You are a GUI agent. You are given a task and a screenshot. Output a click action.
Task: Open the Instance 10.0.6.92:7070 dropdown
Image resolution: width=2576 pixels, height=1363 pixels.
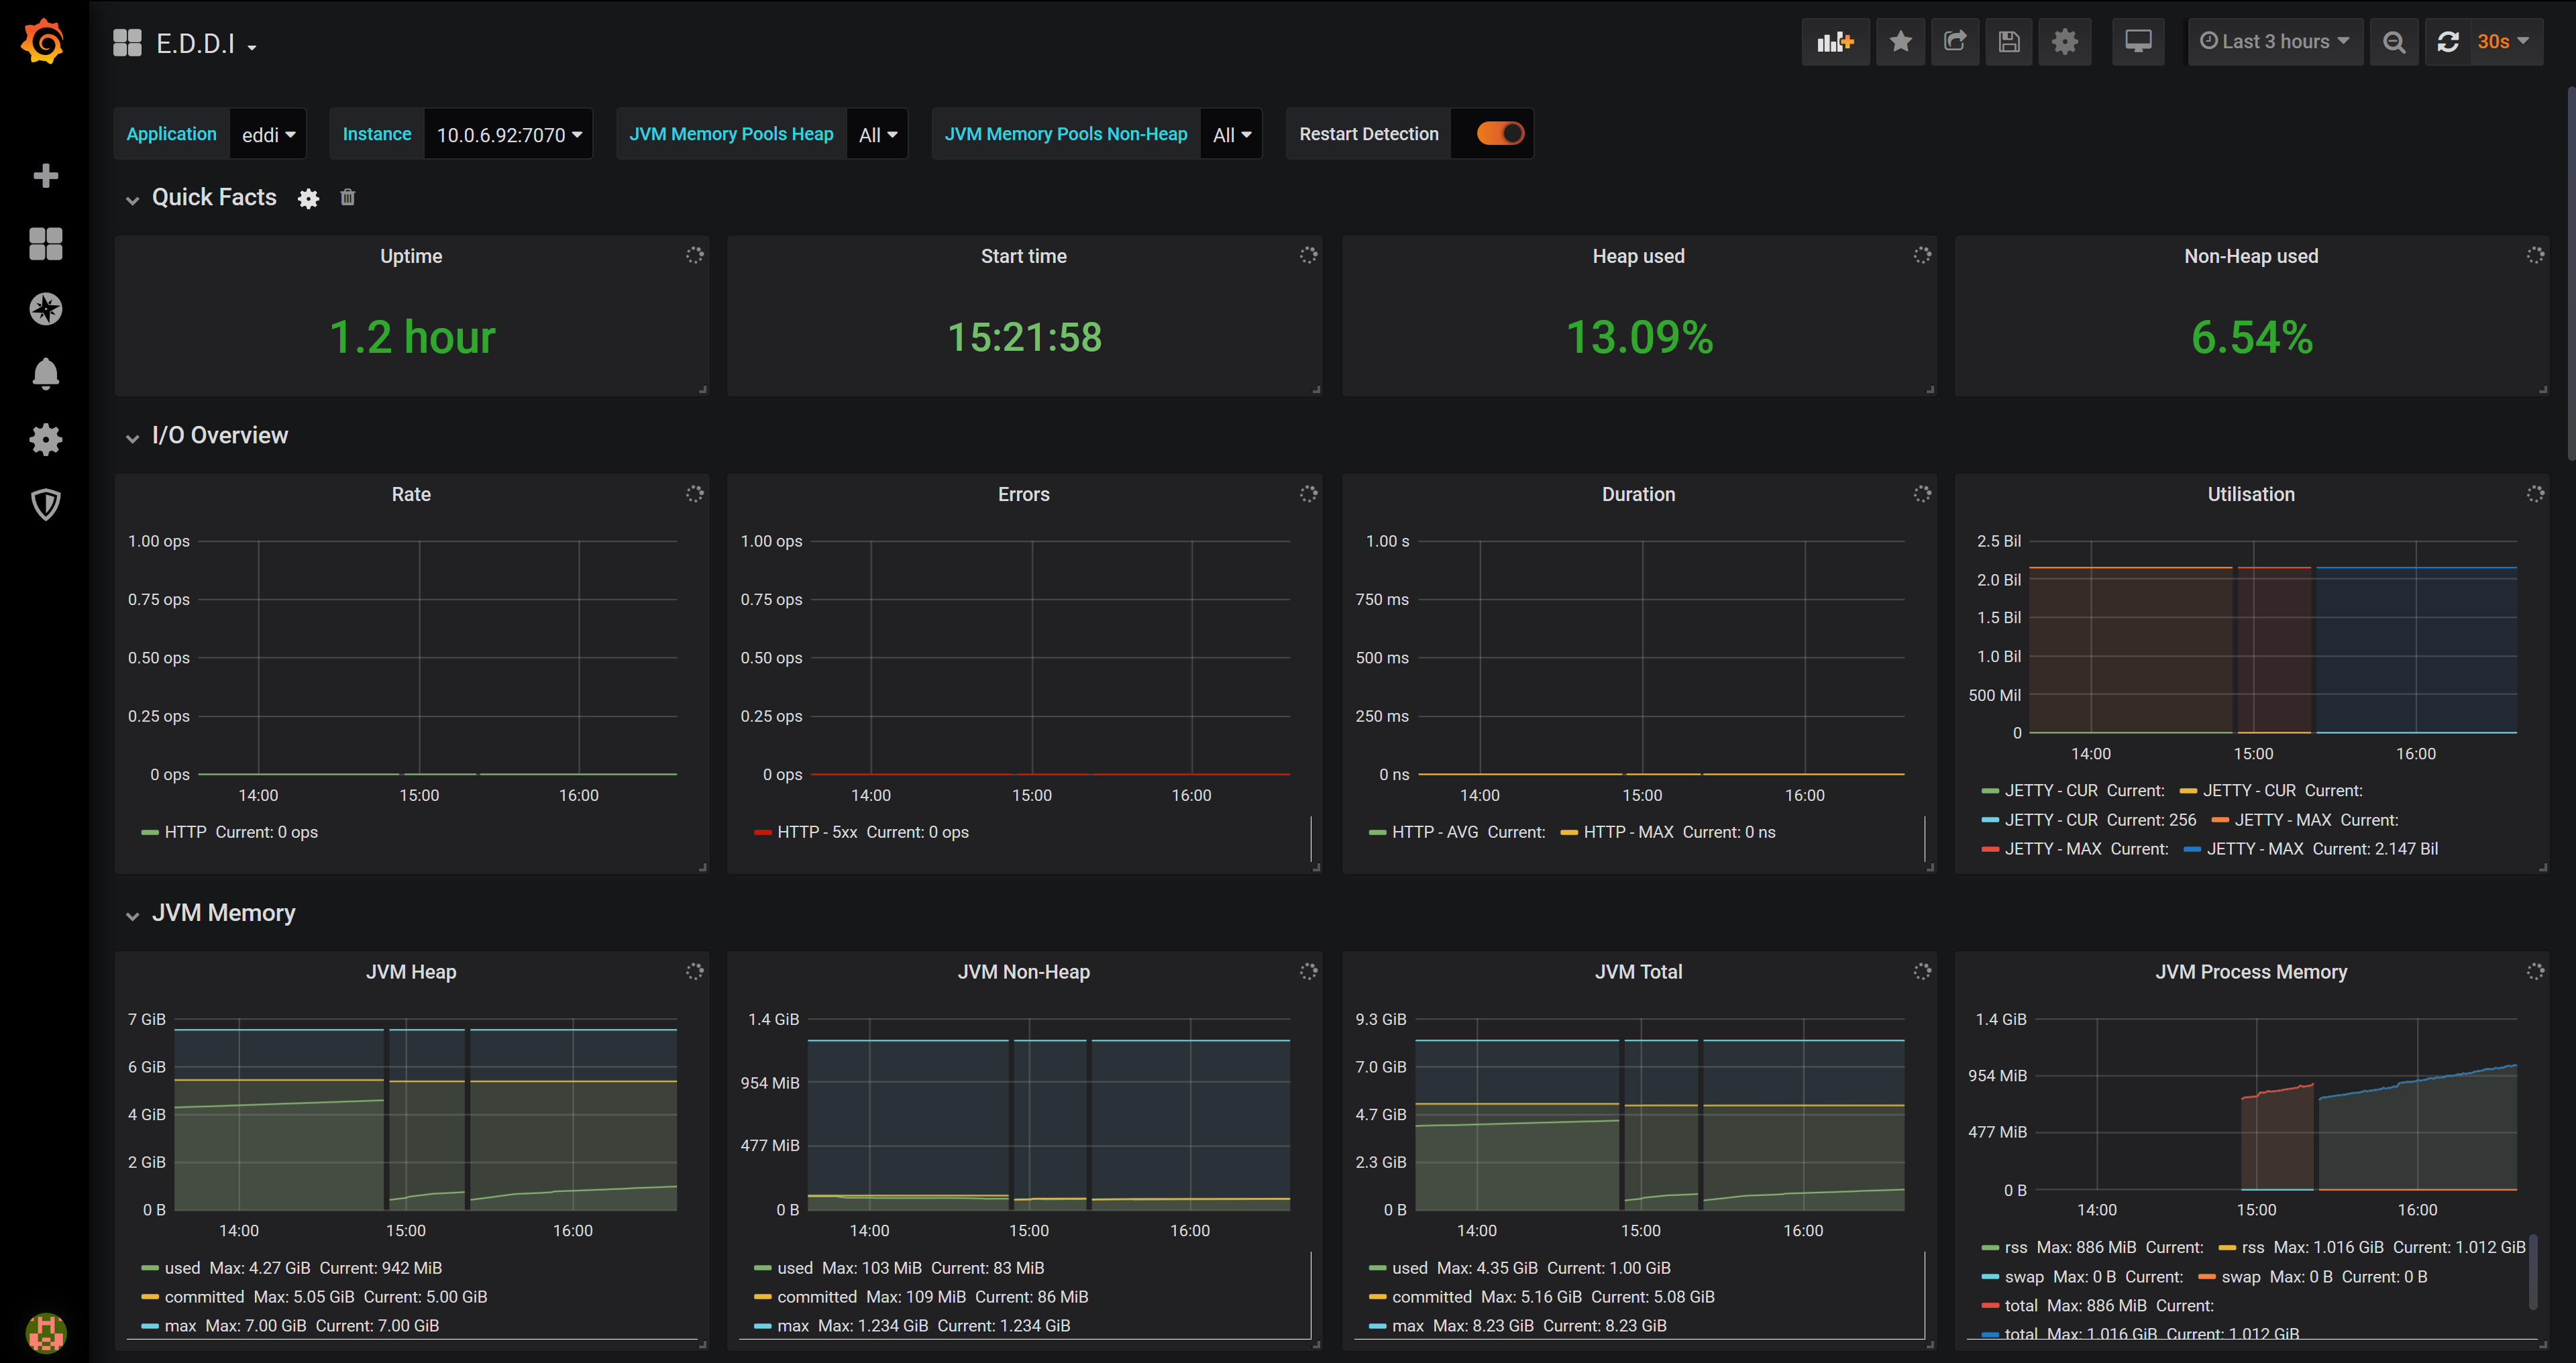(x=508, y=135)
